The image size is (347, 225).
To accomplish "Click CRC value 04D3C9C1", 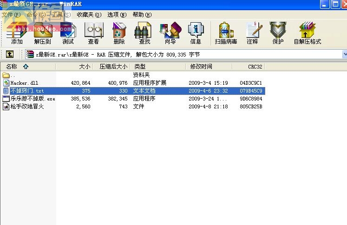I will point(251,83).
